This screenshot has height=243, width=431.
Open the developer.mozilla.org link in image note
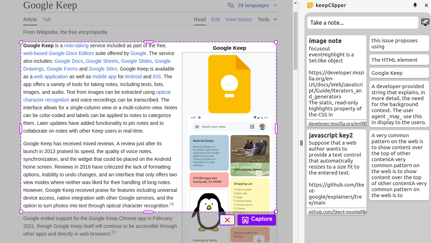(x=335, y=123)
